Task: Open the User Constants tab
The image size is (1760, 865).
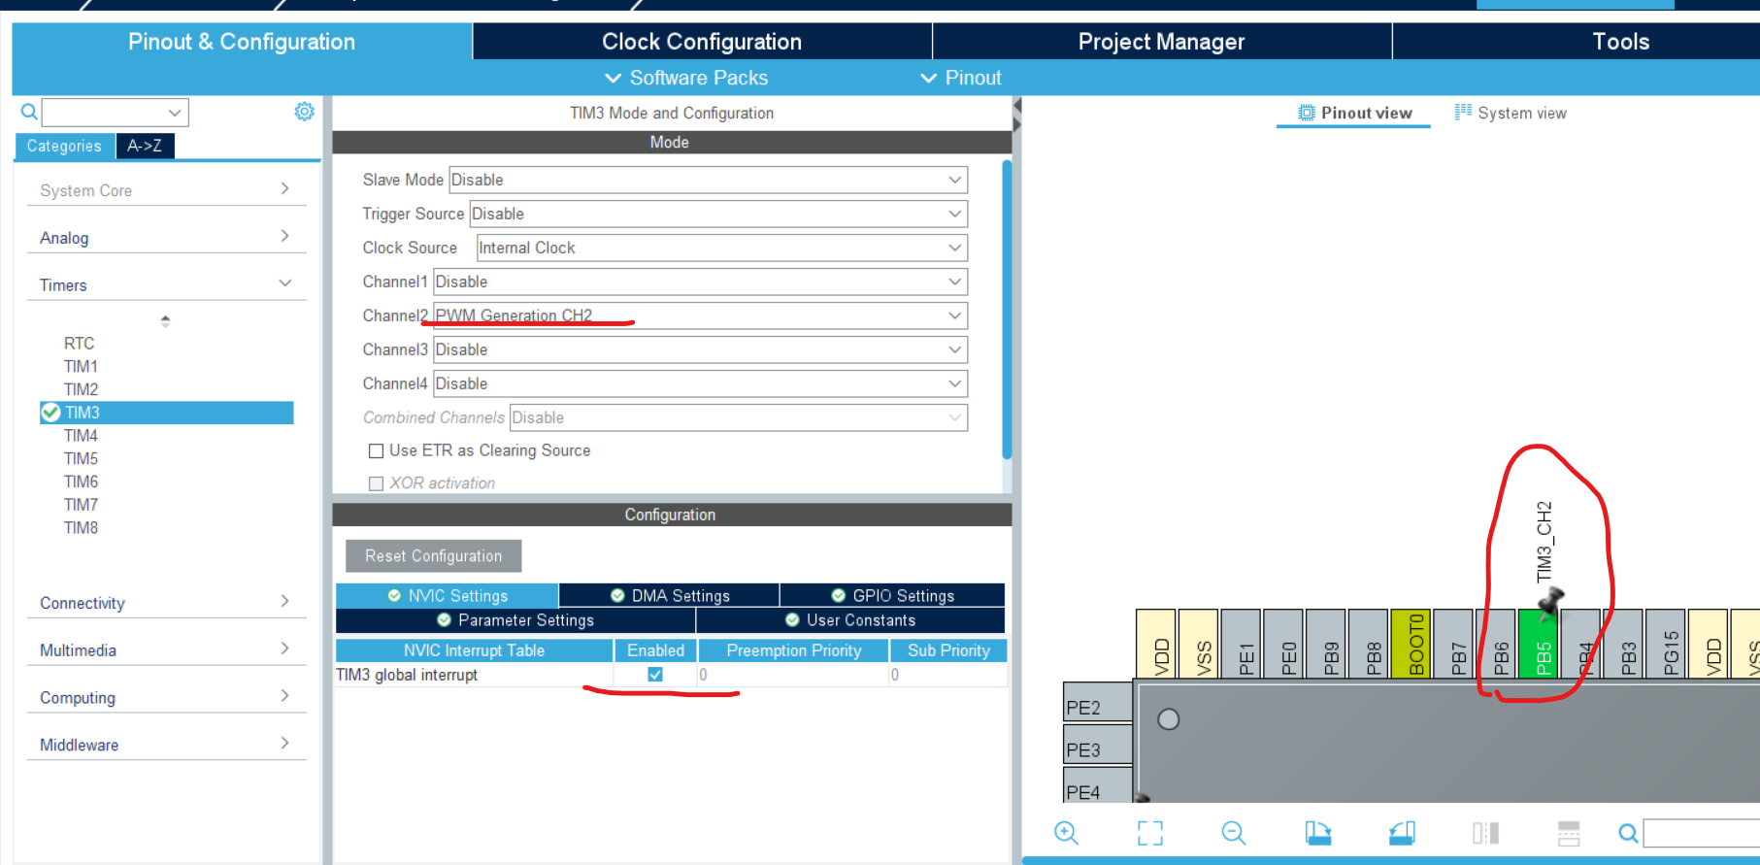Action: point(850,619)
